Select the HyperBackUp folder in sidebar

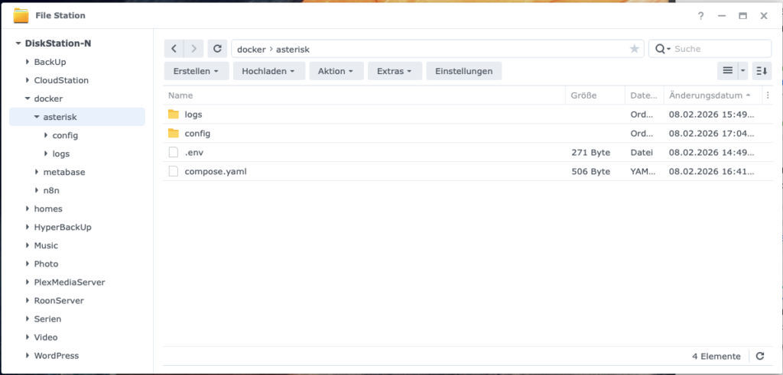point(63,227)
